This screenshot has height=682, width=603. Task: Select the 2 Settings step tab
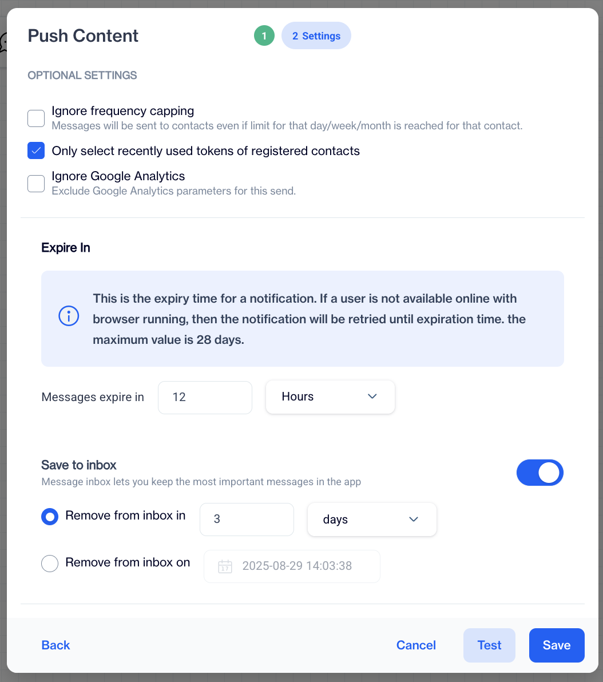316,36
